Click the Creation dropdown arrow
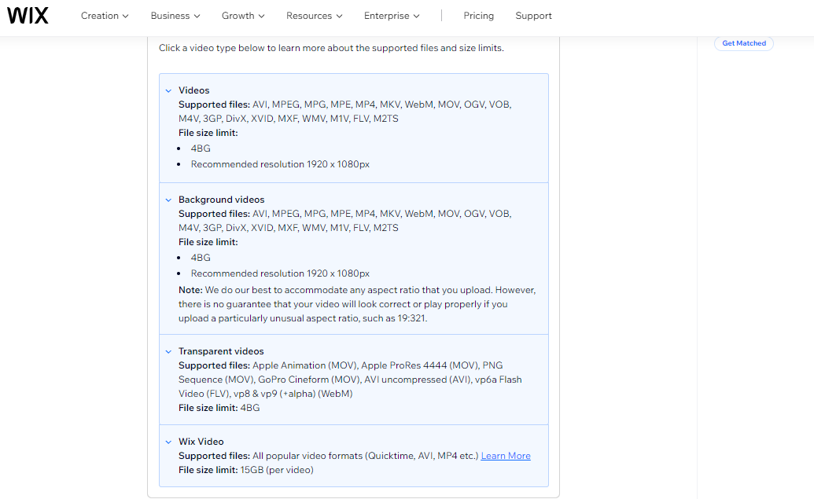The height and width of the screenshot is (499, 814). tap(125, 16)
